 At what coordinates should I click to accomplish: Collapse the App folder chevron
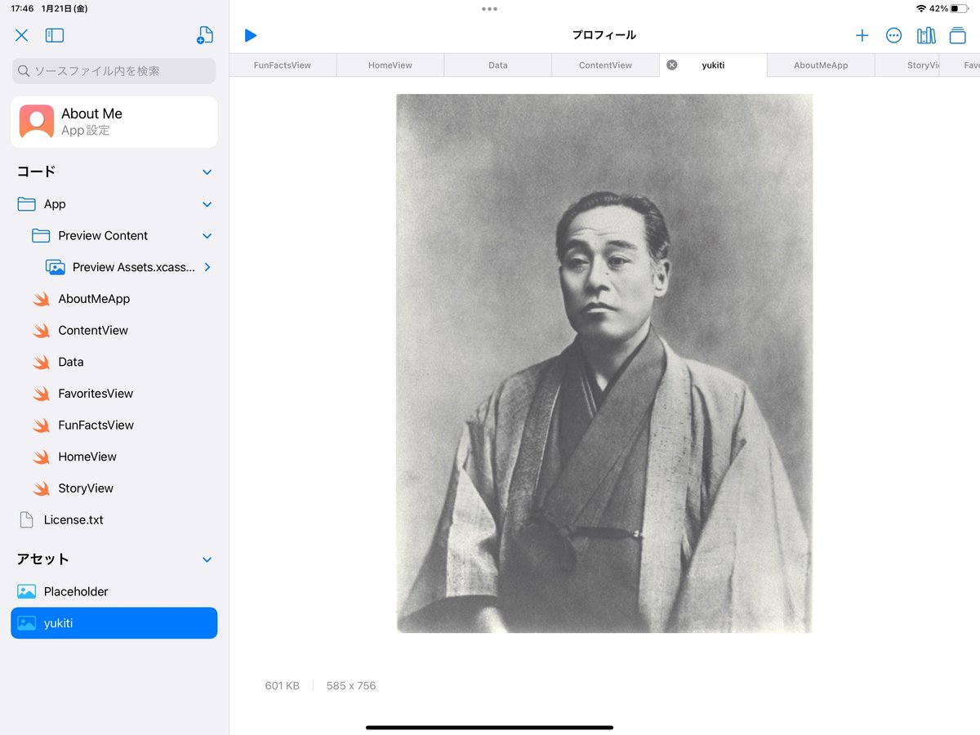click(x=207, y=204)
